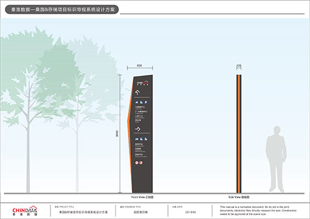Screen dimensions: 310x219
Task: Click the date value 201906 in the footer
Action: (x=191, y=212)
